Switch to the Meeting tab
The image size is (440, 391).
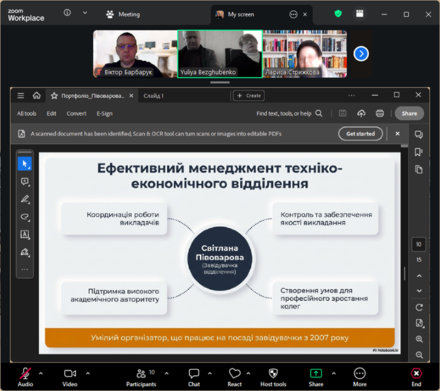(123, 14)
